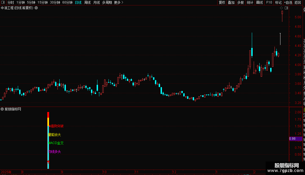Open the 多周期 multi-period view
Screen dimensions: 305x175
(107, 2)
